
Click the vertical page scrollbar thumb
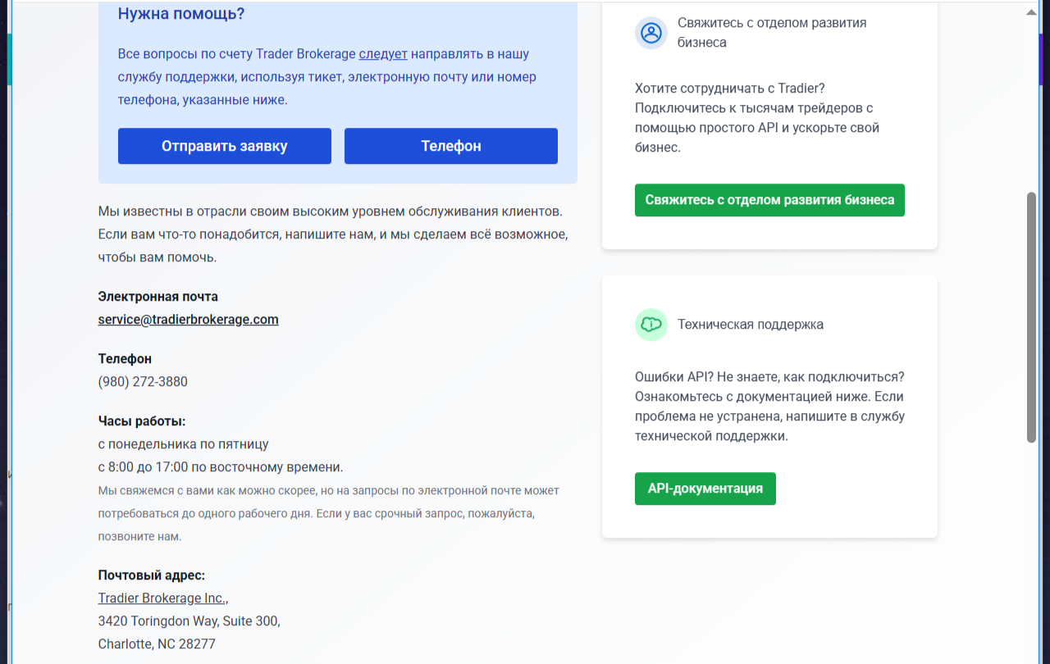[x=1032, y=317]
